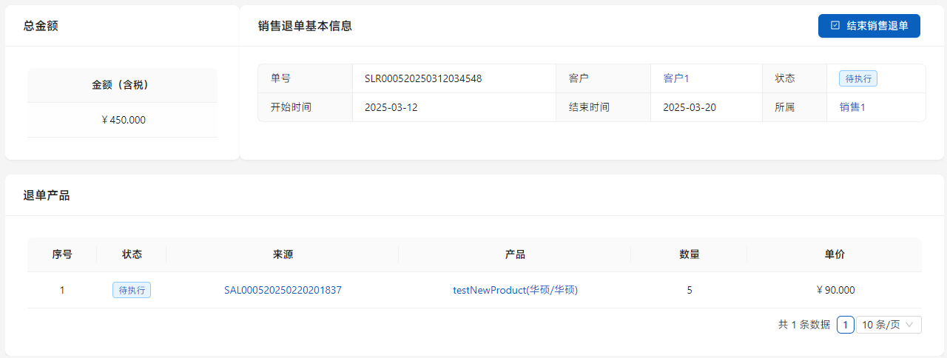Click the unit price ¥90.000 cell
947x358 pixels.
[835, 290]
